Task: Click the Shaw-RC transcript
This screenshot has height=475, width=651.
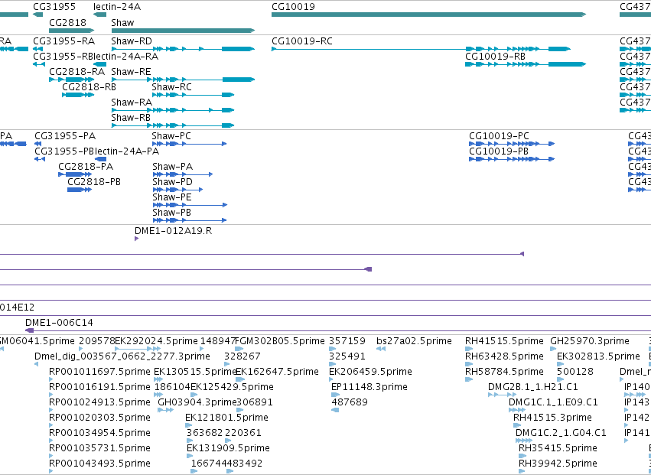Action: pos(193,95)
